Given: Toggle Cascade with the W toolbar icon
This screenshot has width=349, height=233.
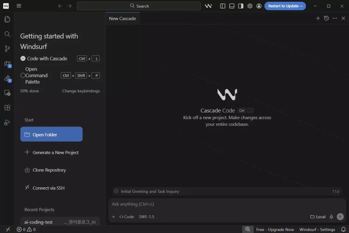Looking at the screenshot, I should click(x=208, y=6).
